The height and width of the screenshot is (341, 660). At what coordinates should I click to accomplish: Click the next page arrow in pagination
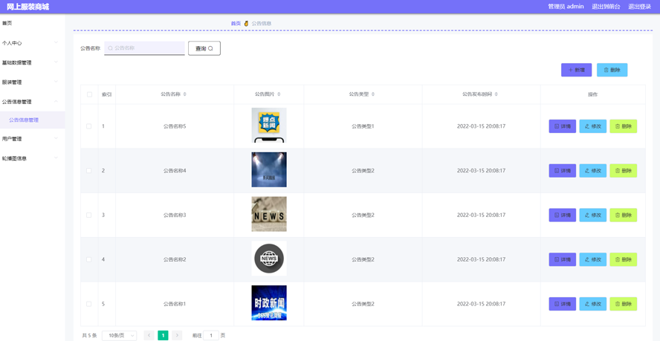click(x=177, y=336)
